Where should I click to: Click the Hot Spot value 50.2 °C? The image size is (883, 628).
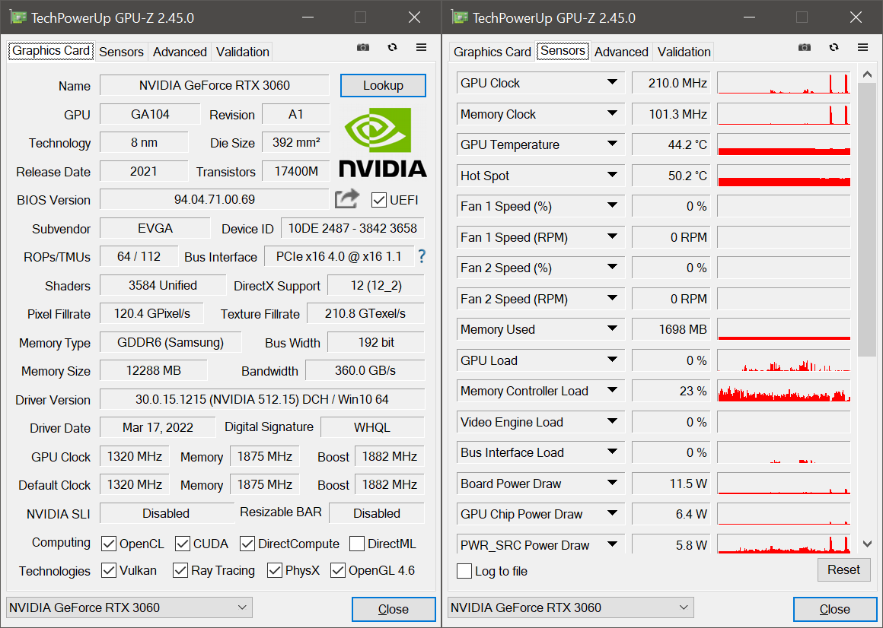click(671, 176)
